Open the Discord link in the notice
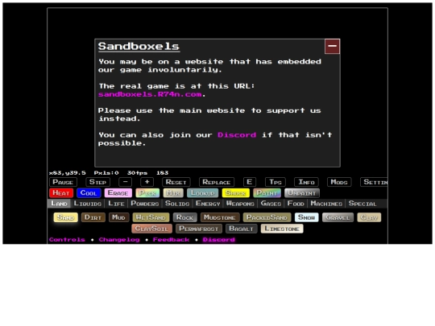The width and height of the screenshot is (435, 326). point(237,135)
